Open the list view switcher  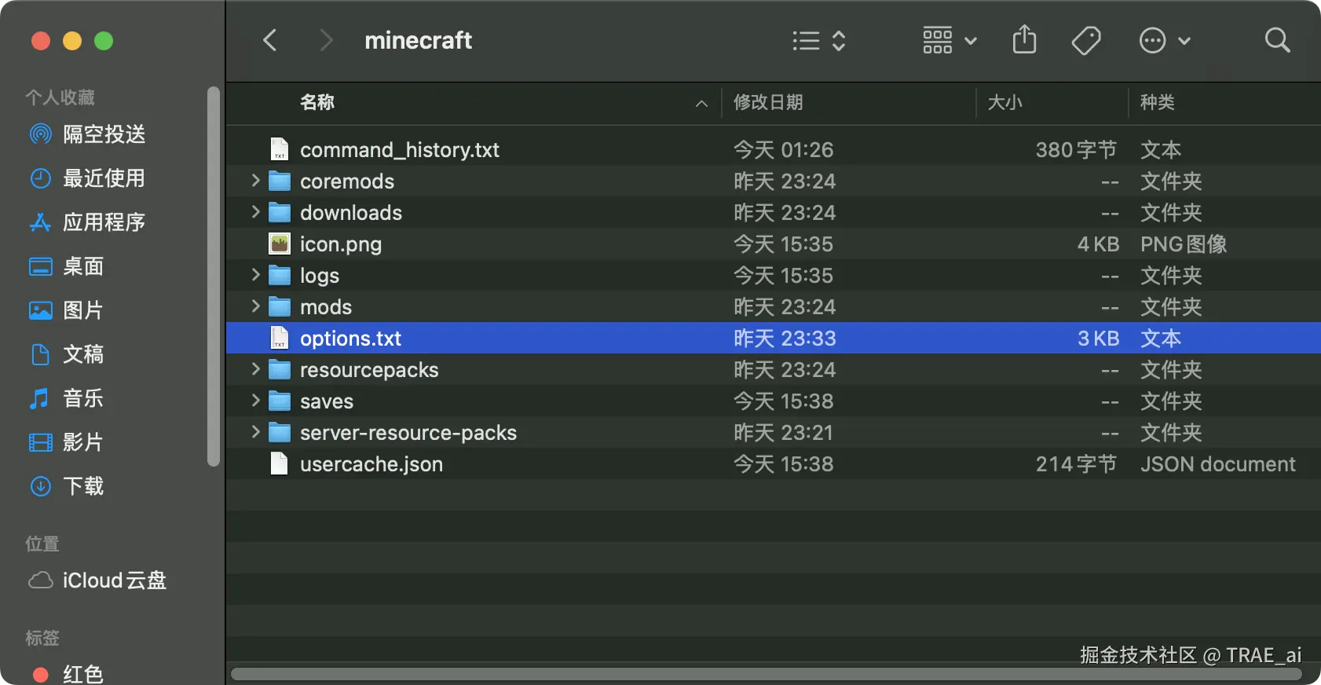click(819, 41)
